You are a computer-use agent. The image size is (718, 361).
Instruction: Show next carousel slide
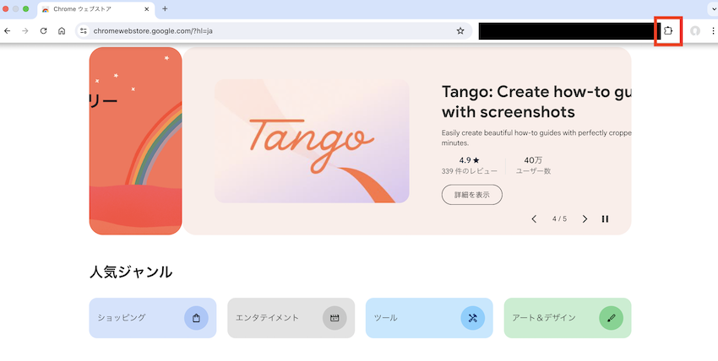[585, 219]
